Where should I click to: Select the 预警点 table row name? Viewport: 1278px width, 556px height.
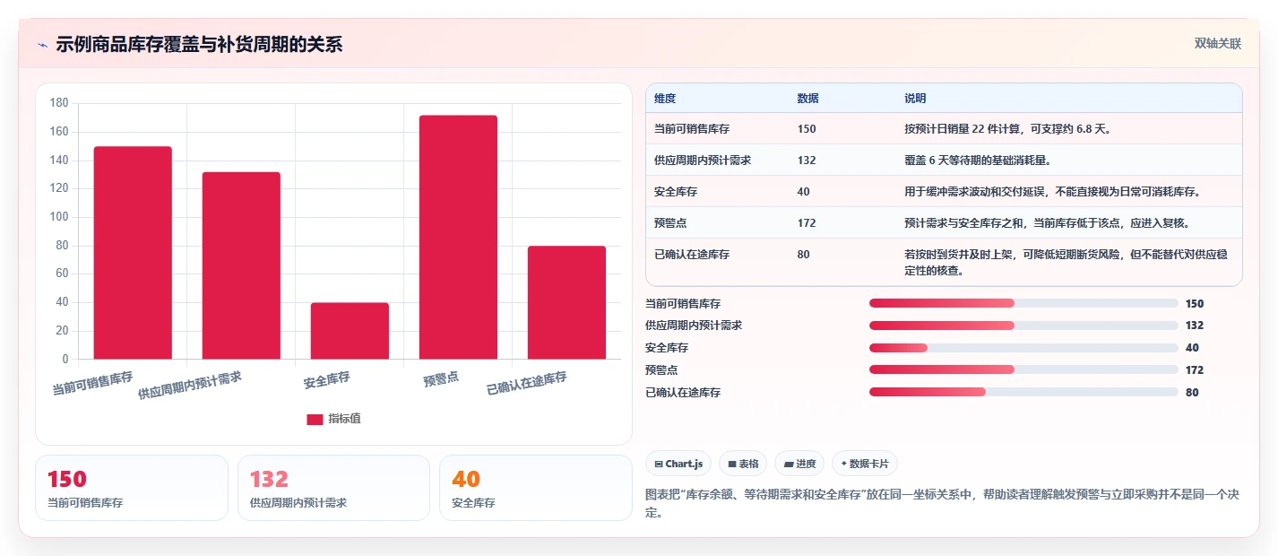pos(670,222)
